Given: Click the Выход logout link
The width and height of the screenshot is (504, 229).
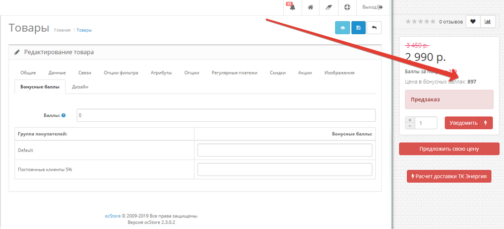Looking at the screenshot, I should point(372,8).
